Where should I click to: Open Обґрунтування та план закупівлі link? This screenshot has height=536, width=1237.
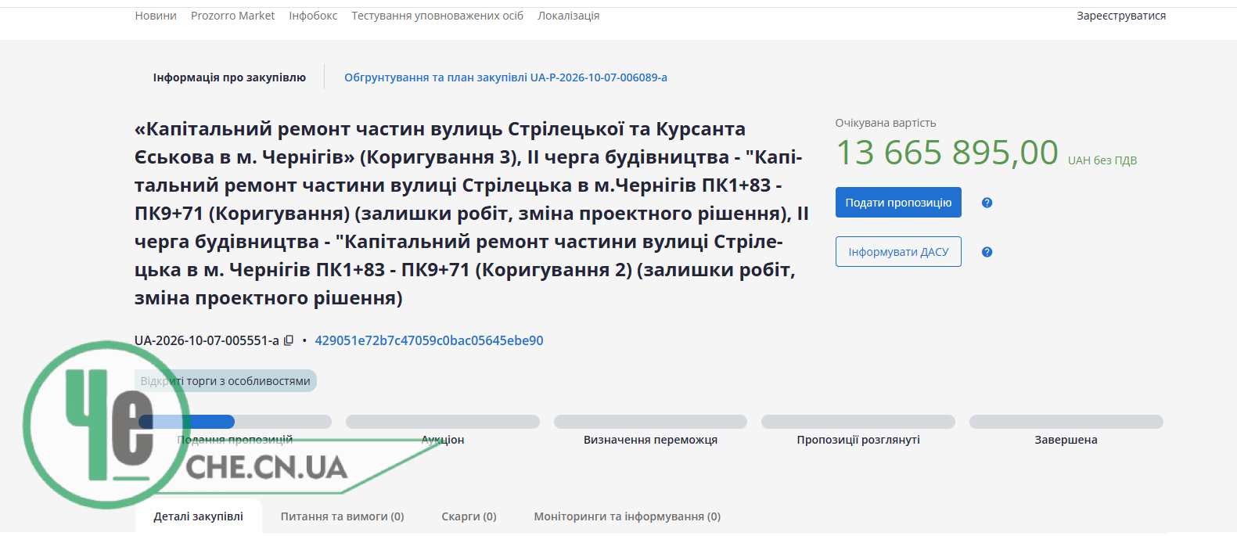(x=506, y=77)
